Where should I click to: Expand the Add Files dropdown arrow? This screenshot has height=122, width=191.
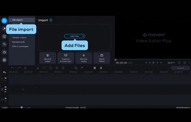point(83,36)
